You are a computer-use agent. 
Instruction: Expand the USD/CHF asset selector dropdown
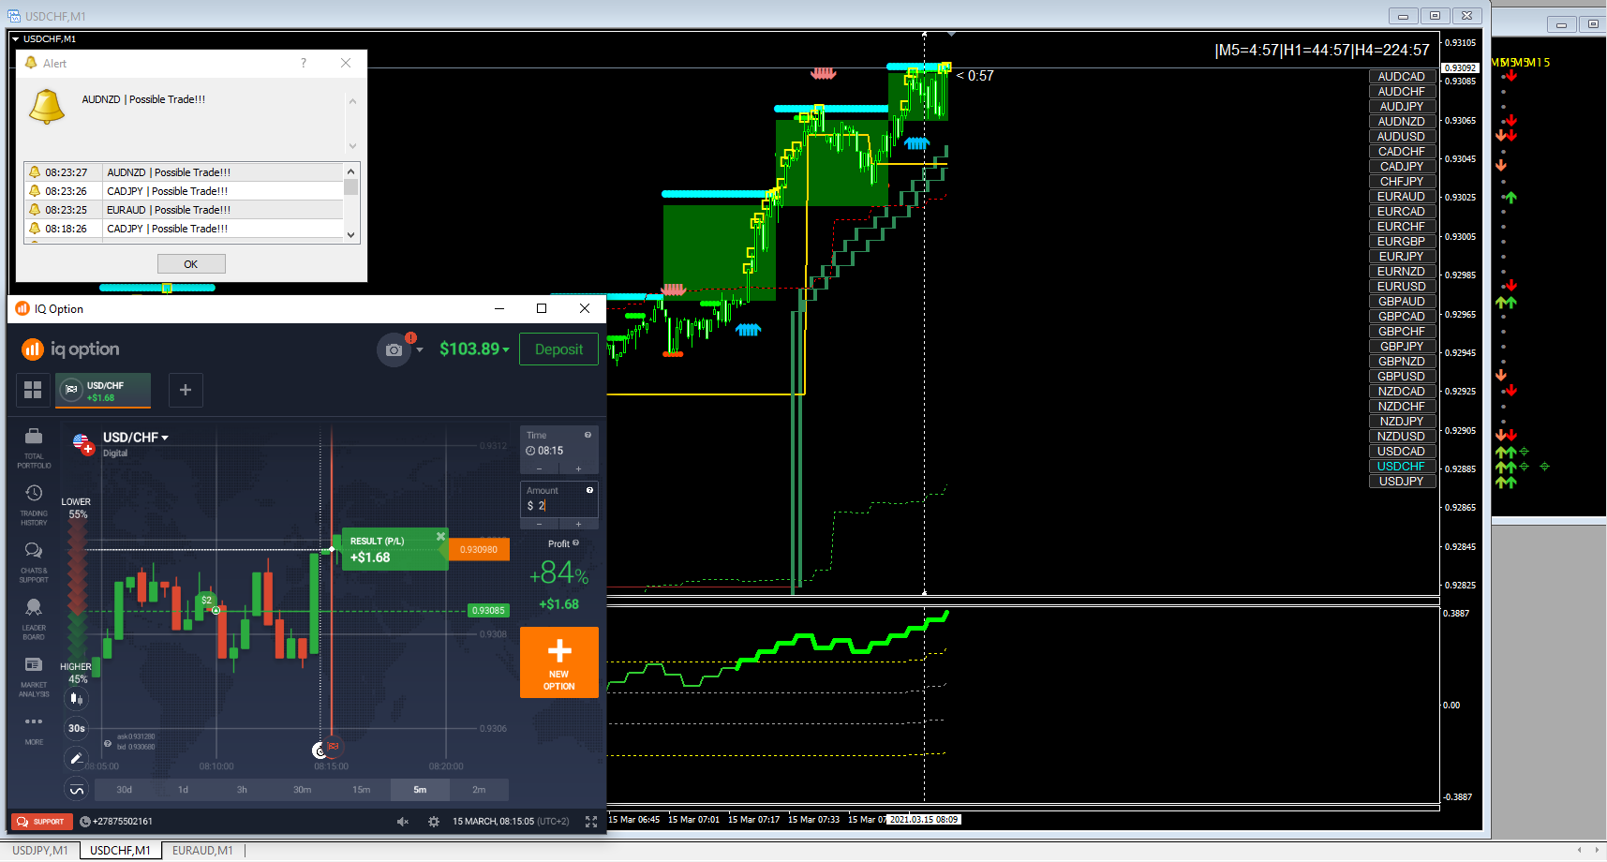[x=136, y=438]
